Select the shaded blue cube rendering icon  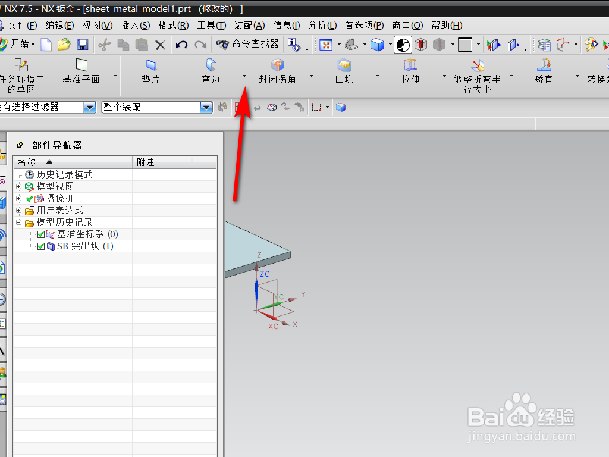[377, 45]
